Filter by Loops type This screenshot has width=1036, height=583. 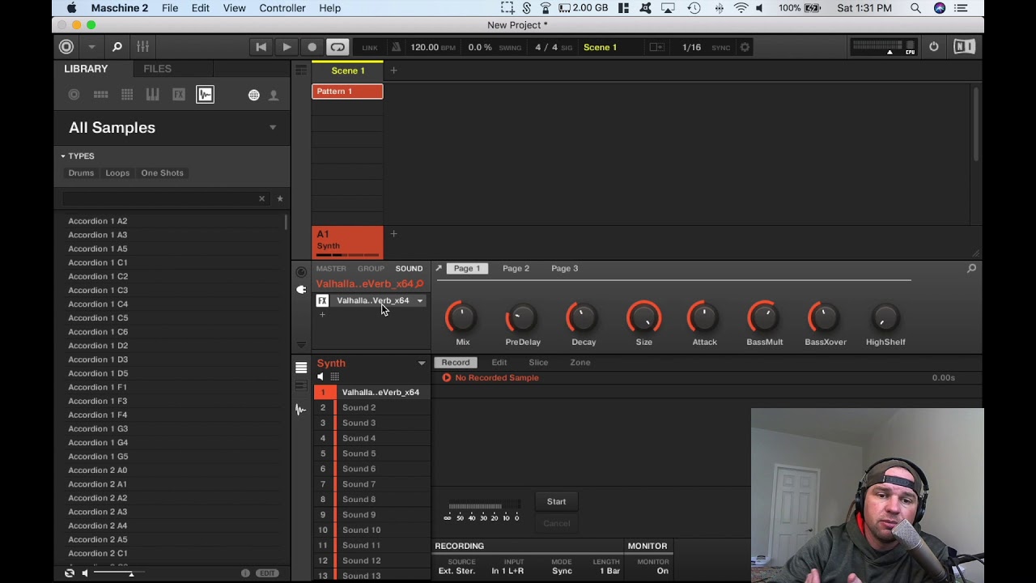pyautogui.click(x=117, y=172)
